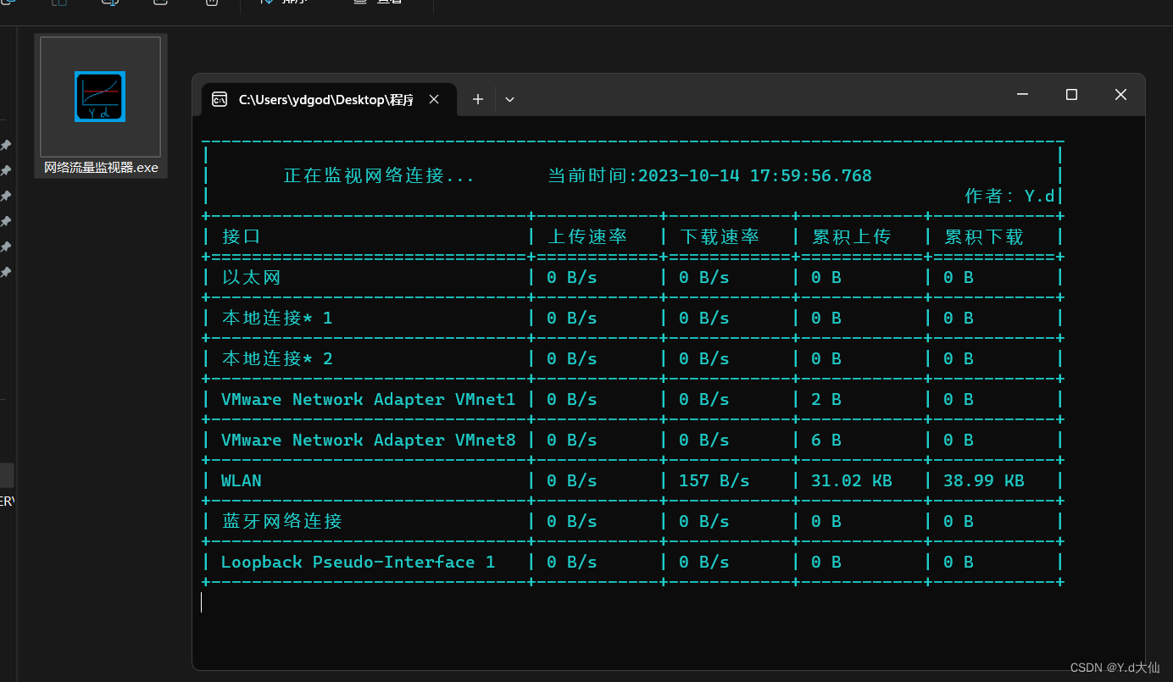This screenshot has height=682, width=1173.
Task: Click the 网络流量监视器.exe file name label
Action: tap(99, 168)
